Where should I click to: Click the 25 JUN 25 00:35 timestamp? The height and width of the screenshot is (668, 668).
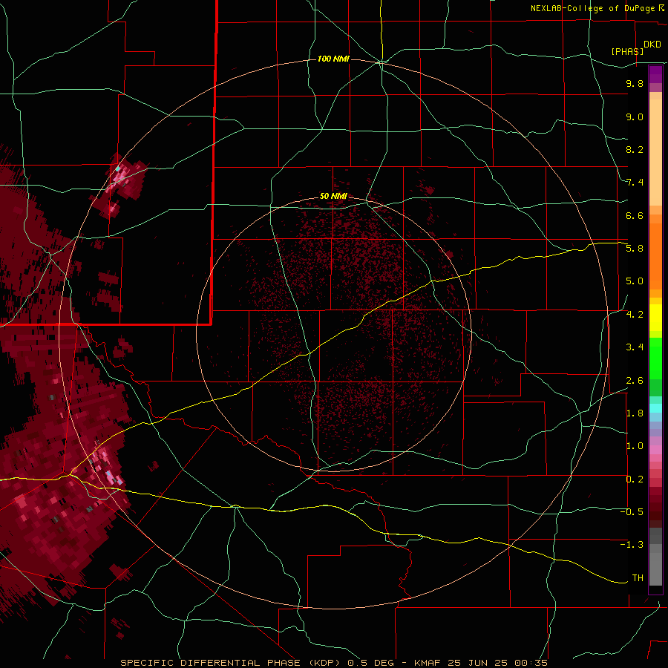[x=498, y=663]
